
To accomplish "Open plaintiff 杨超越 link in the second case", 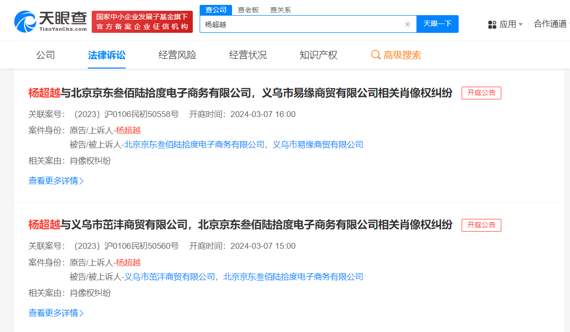I will click(129, 262).
